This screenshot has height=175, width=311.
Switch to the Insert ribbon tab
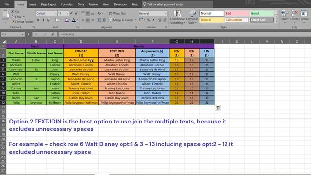33,4
